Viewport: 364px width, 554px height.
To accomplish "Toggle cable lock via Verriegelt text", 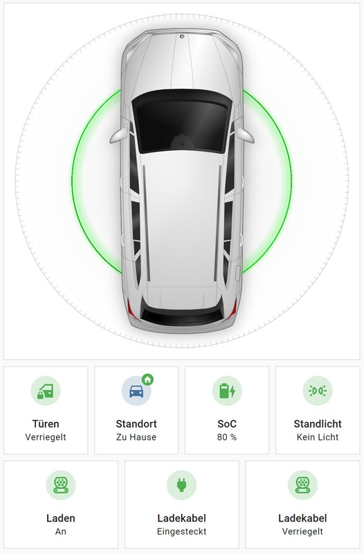I will coord(302,531).
